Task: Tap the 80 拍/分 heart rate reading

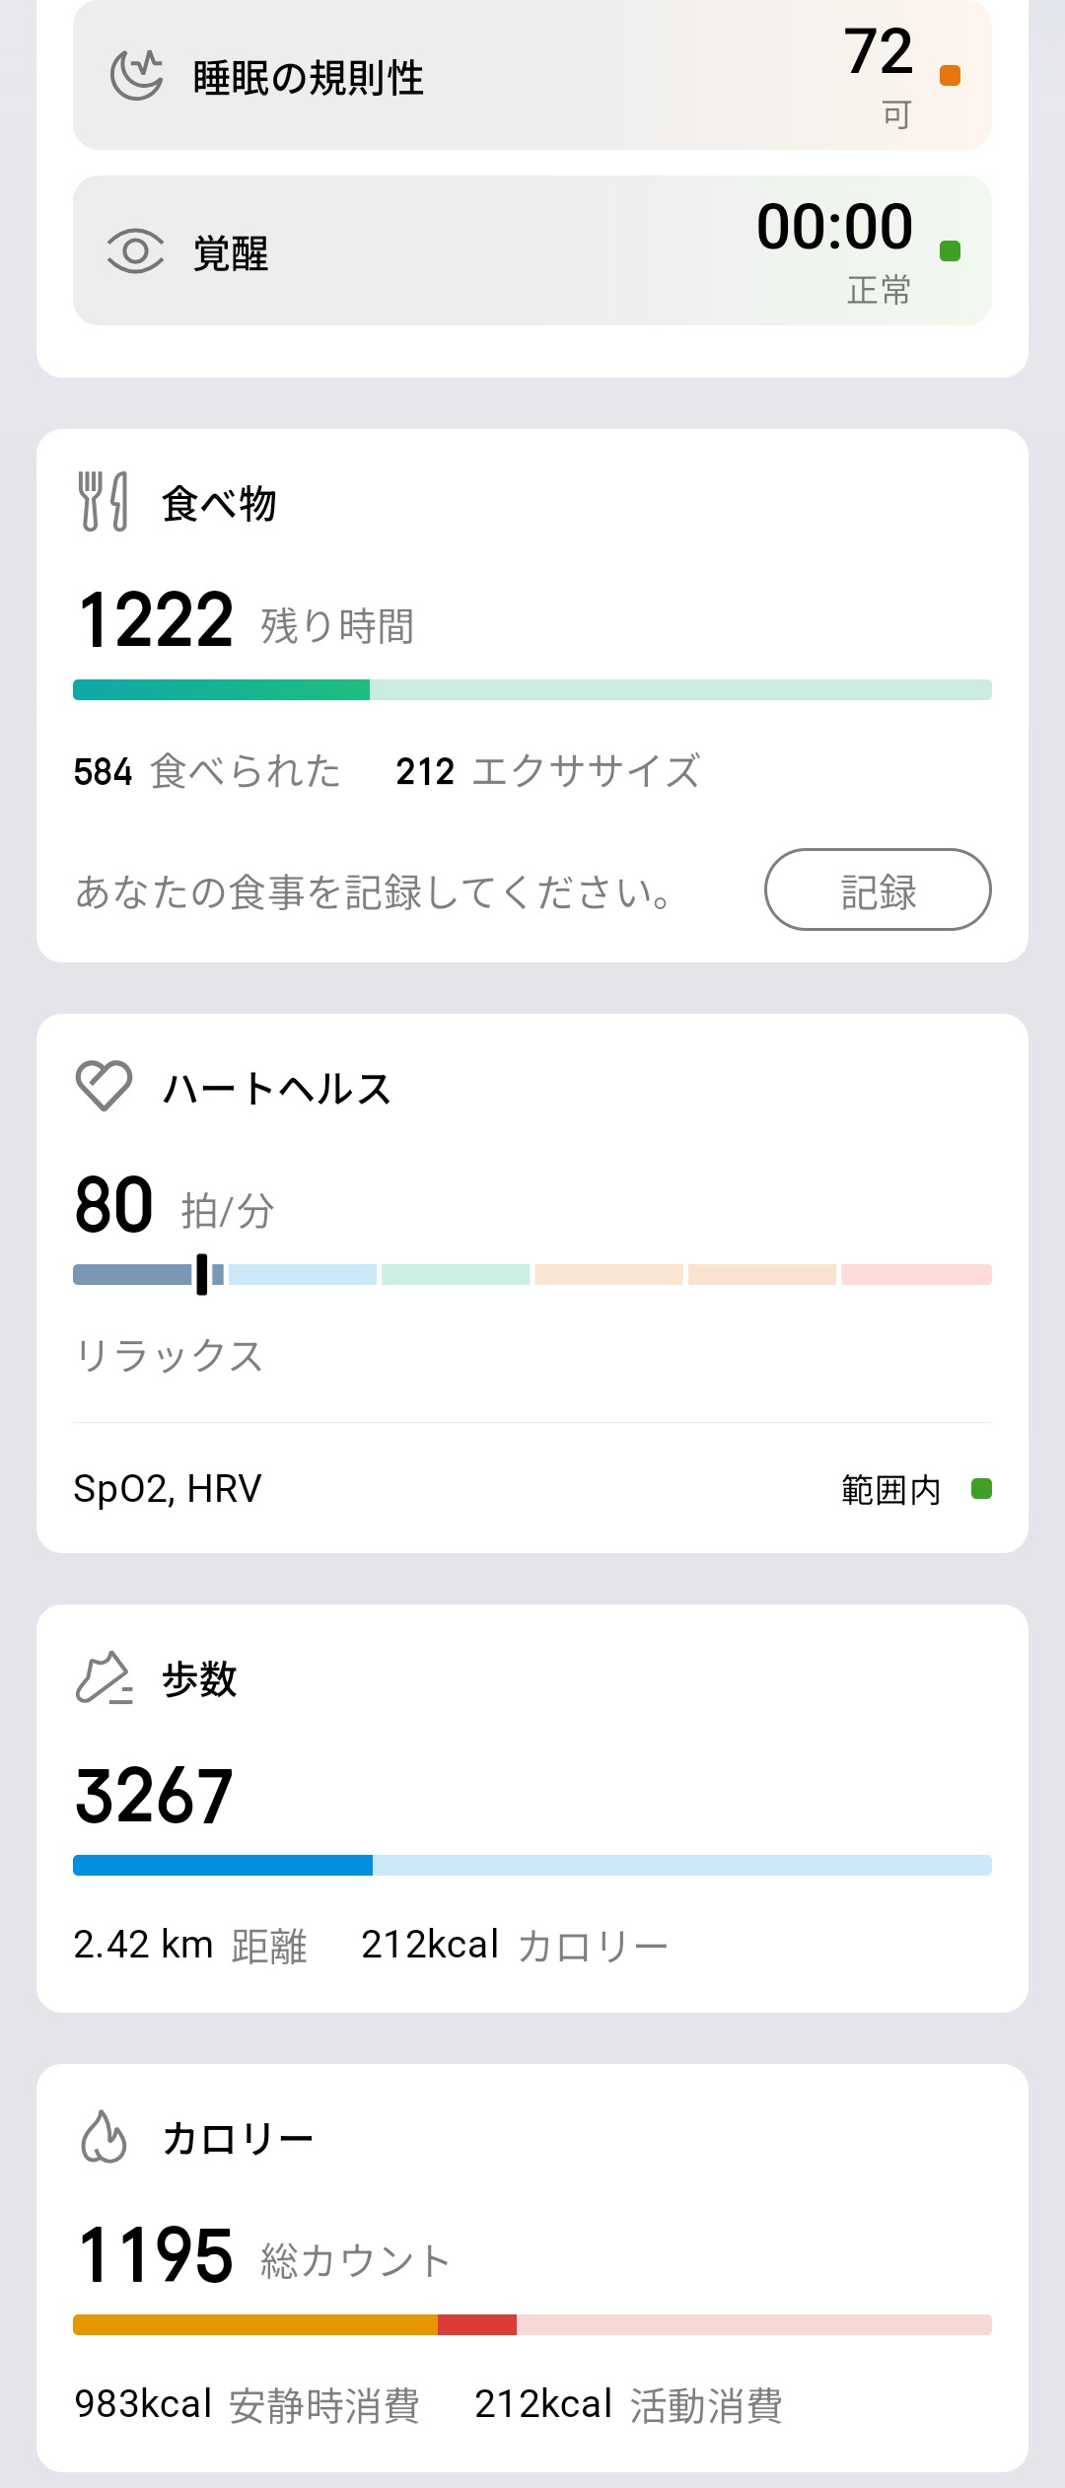Action: [174, 1206]
